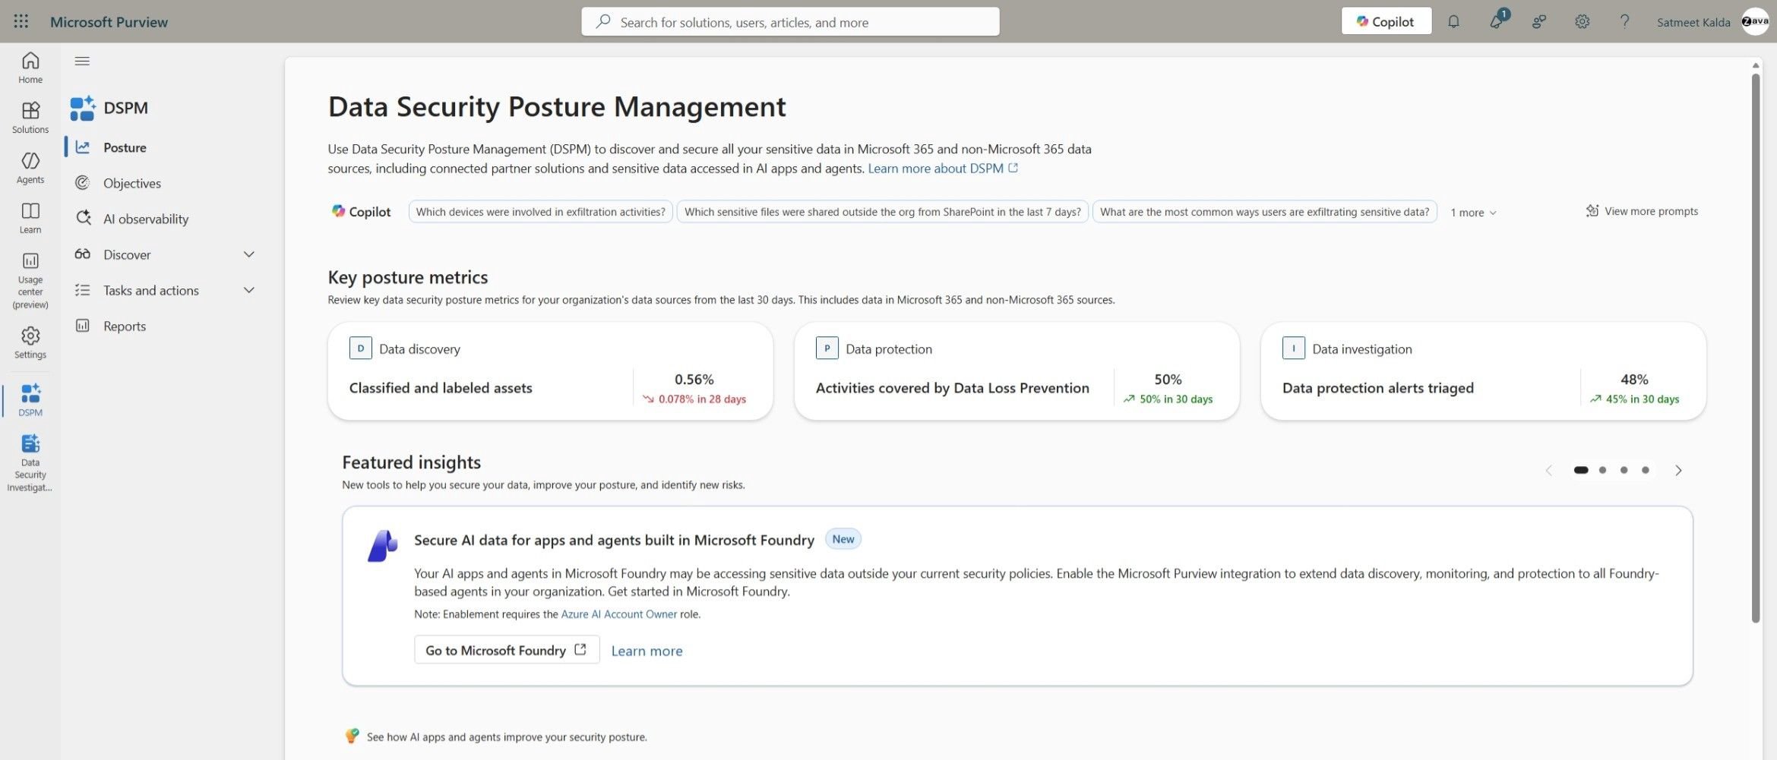Viewport: 1777px width, 760px height.
Task: Expand Tasks and actions chevron
Action: click(x=248, y=290)
